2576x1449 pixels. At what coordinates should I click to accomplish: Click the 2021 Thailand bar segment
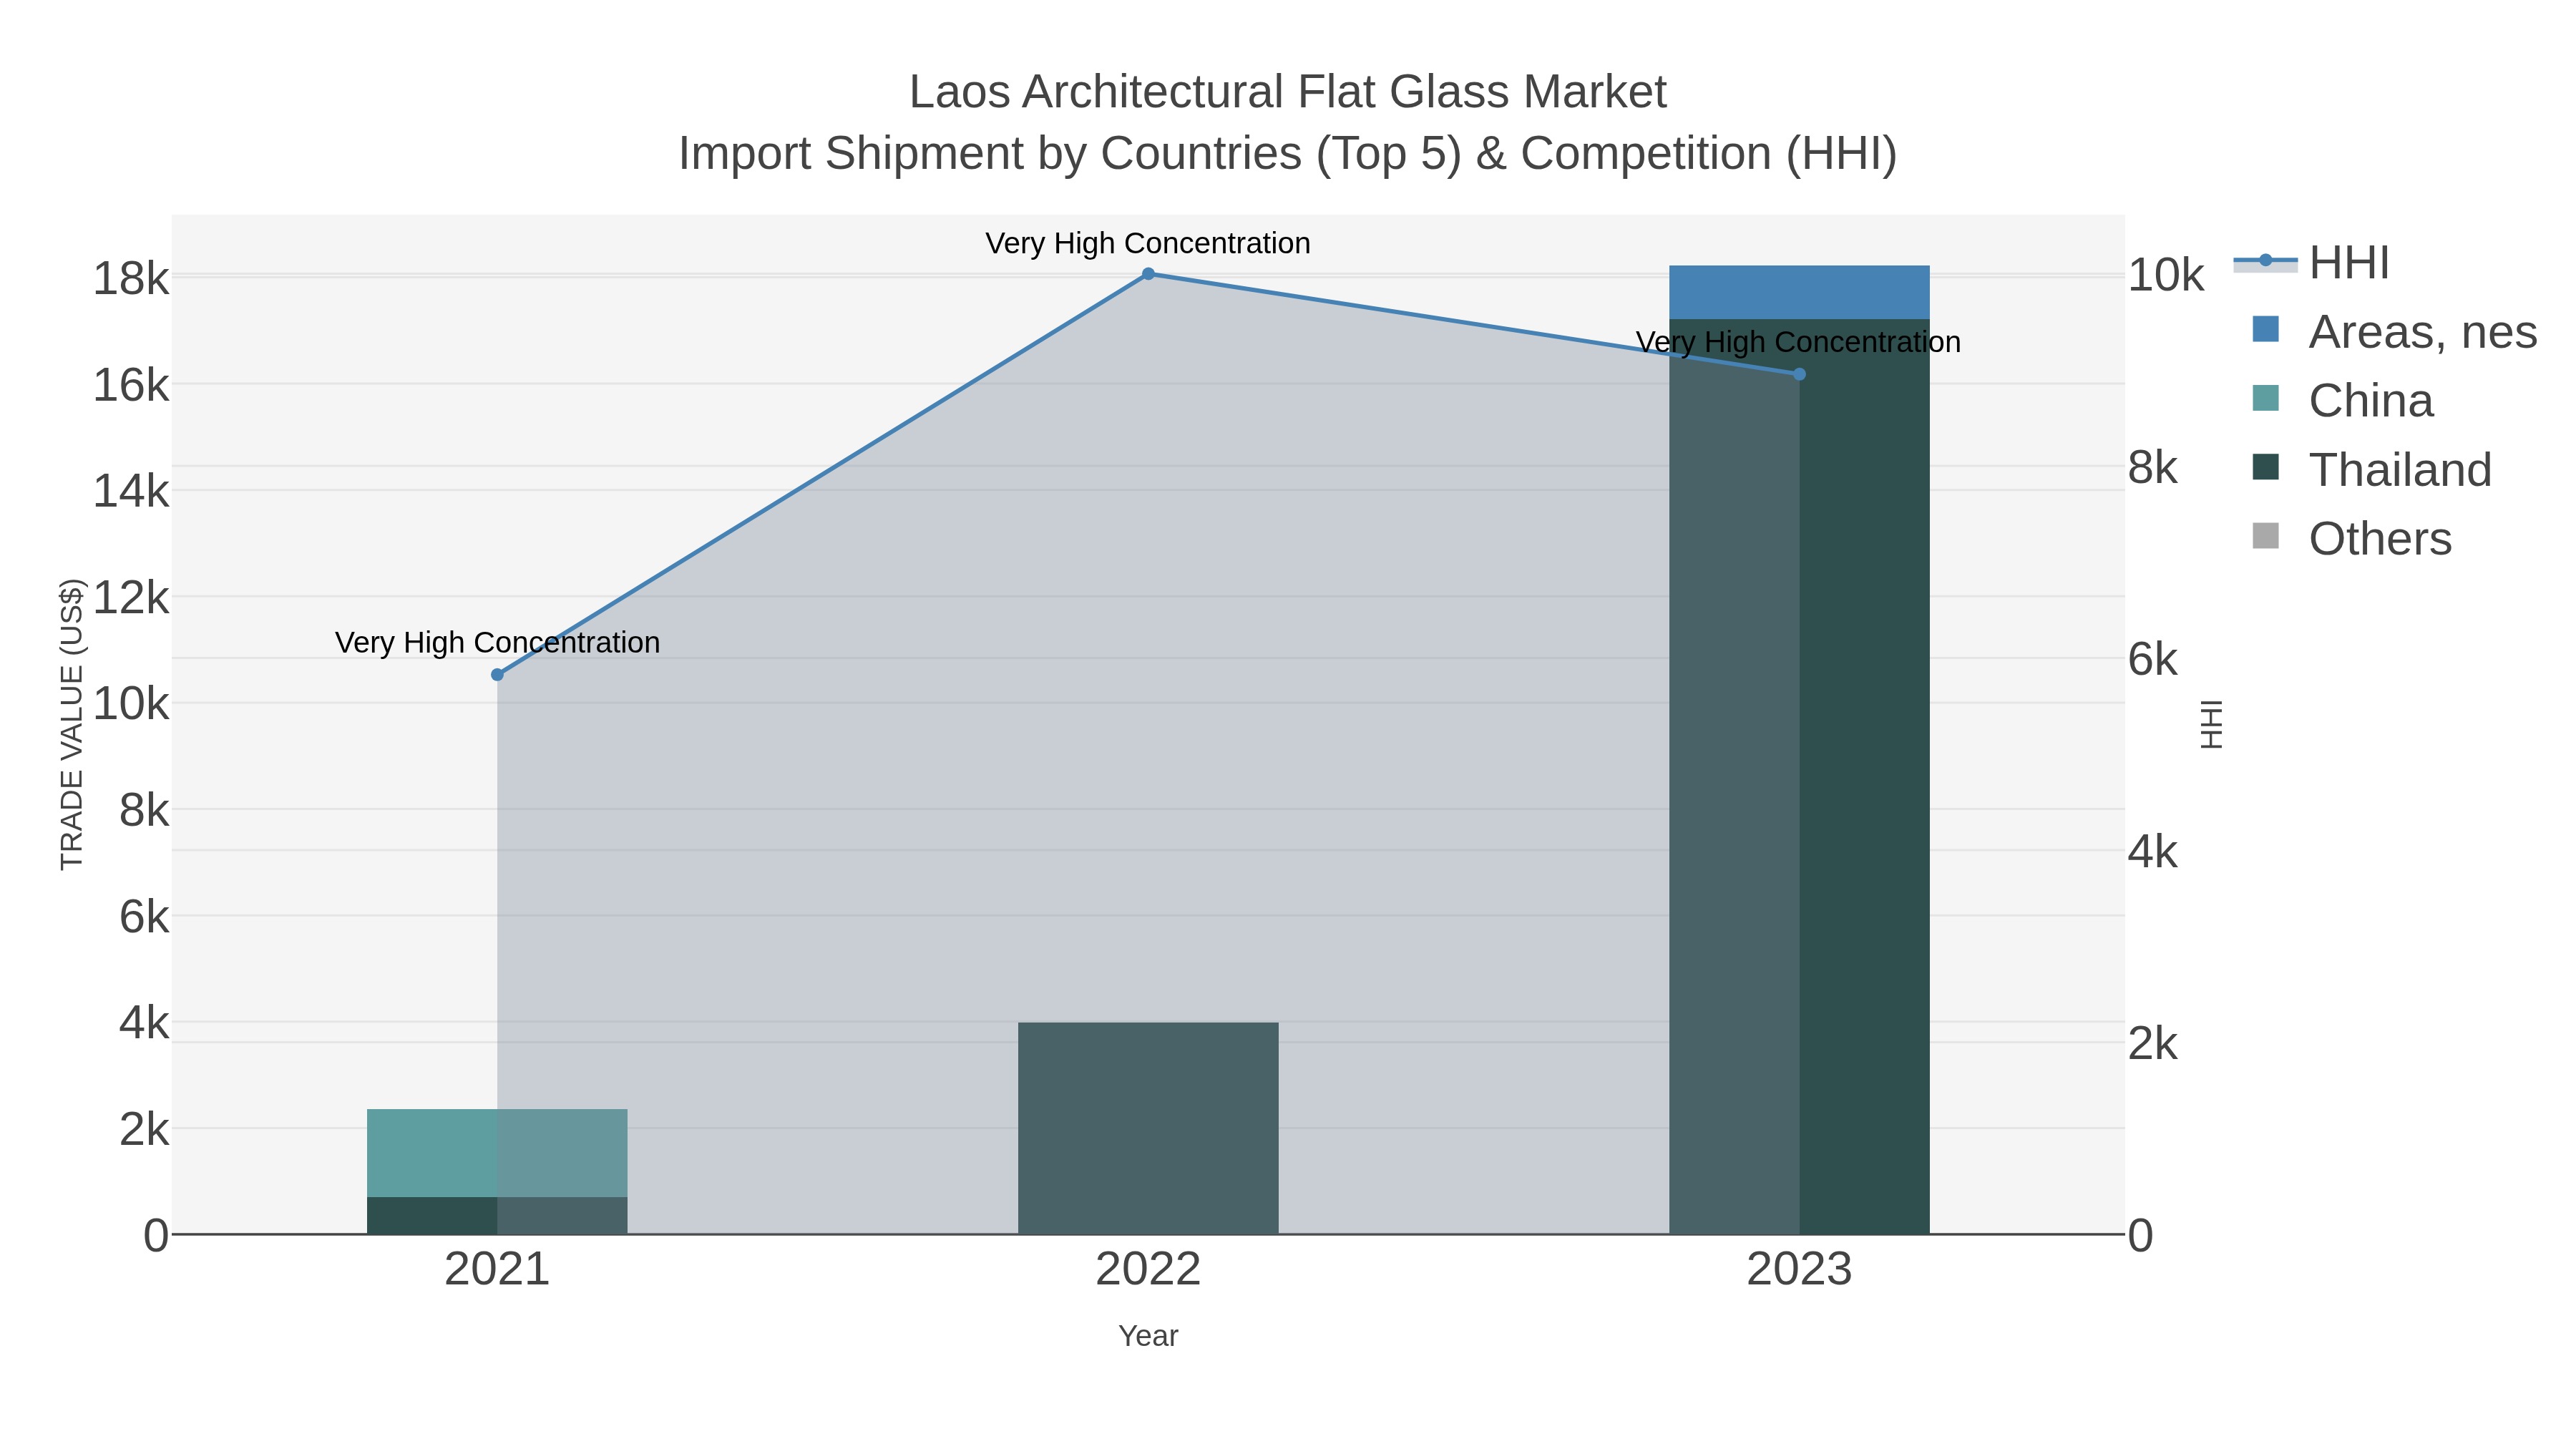pos(497,1216)
